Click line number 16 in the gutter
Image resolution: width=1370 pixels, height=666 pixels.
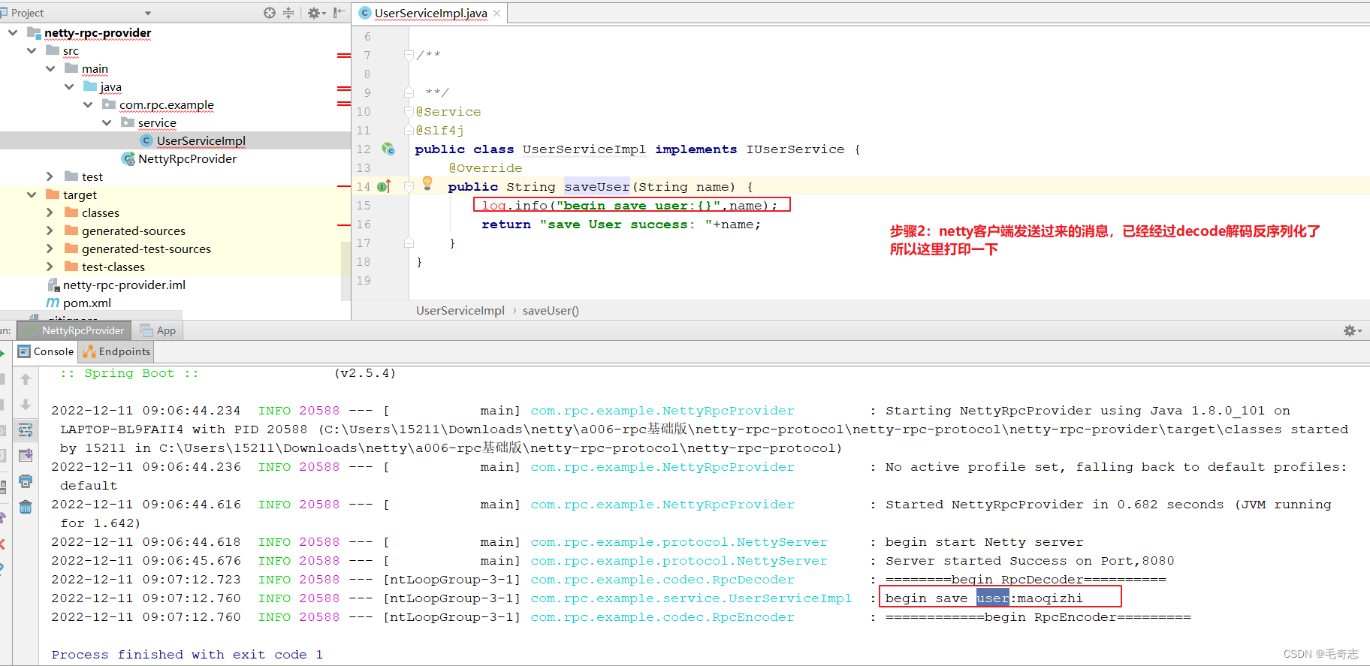click(364, 224)
